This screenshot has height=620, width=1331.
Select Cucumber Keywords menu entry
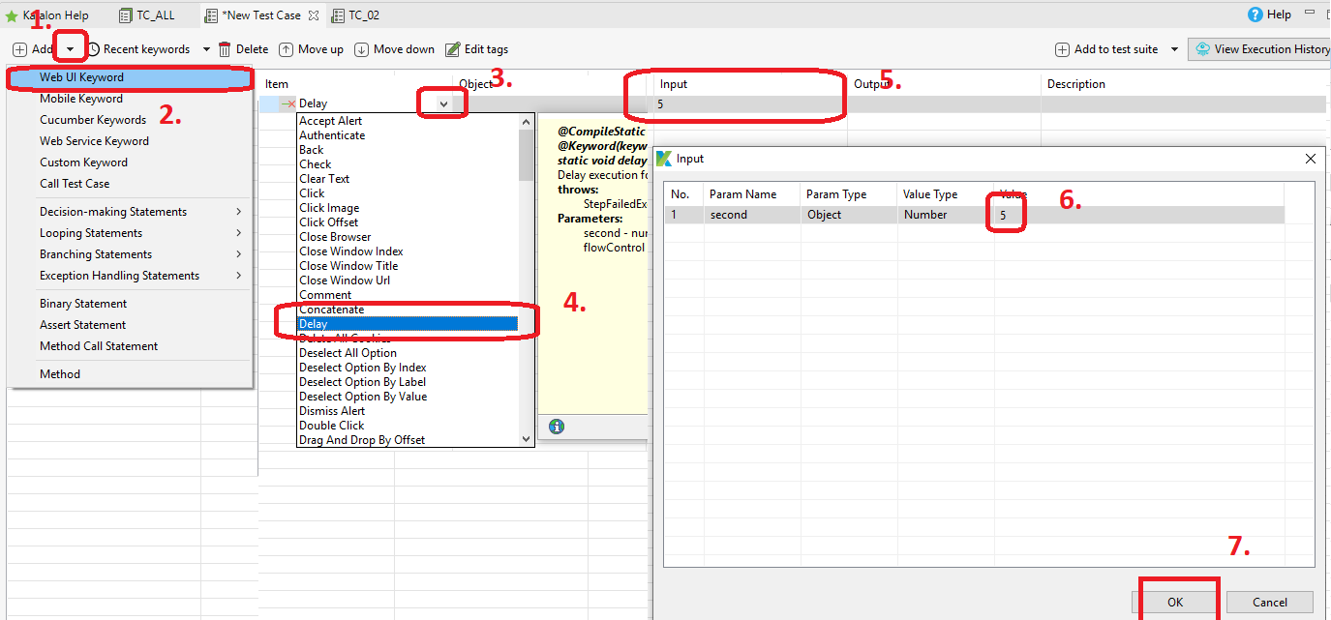tap(131, 120)
